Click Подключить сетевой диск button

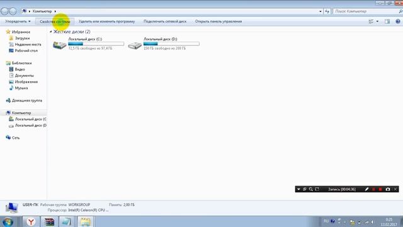coord(165,21)
